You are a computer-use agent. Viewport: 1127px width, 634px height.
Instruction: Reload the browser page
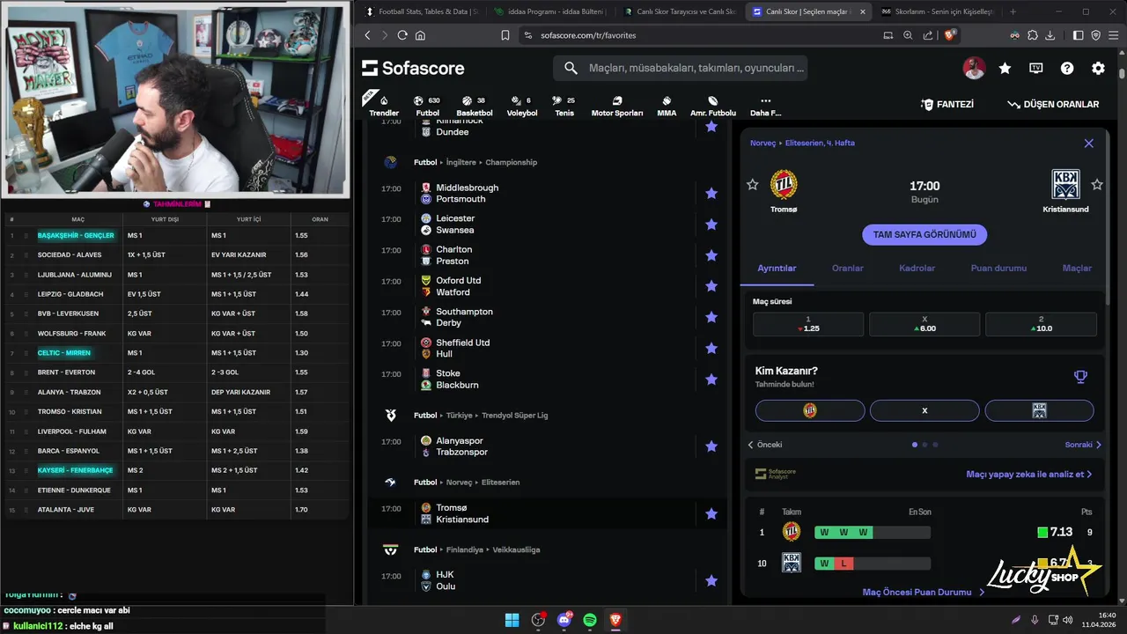pyautogui.click(x=402, y=35)
